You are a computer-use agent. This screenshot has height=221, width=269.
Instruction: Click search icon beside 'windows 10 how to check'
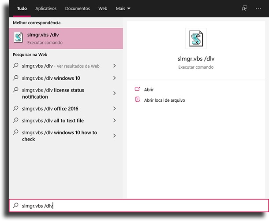[15, 132]
